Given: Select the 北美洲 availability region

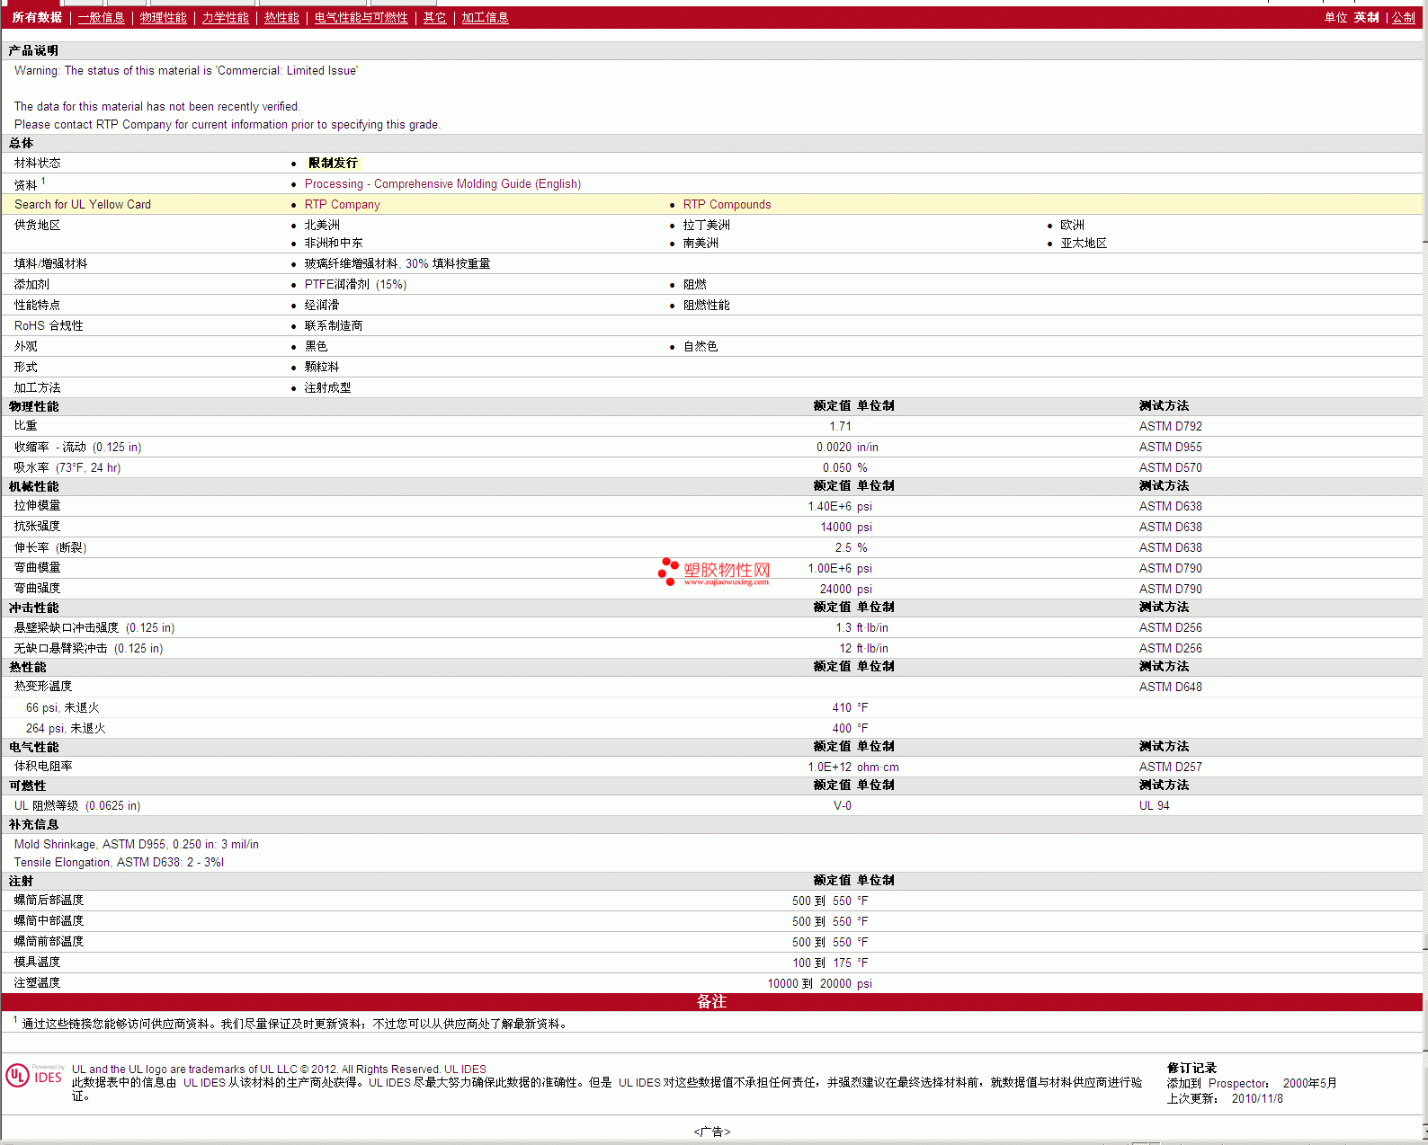Looking at the screenshot, I should tap(322, 226).
